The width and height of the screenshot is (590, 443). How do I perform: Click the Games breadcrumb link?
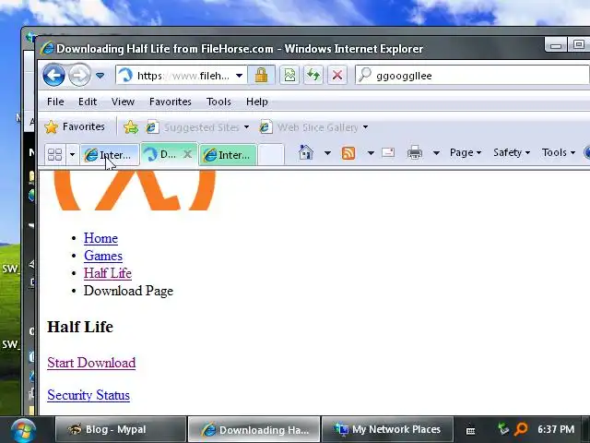pyautogui.click(x=103, y=256)
